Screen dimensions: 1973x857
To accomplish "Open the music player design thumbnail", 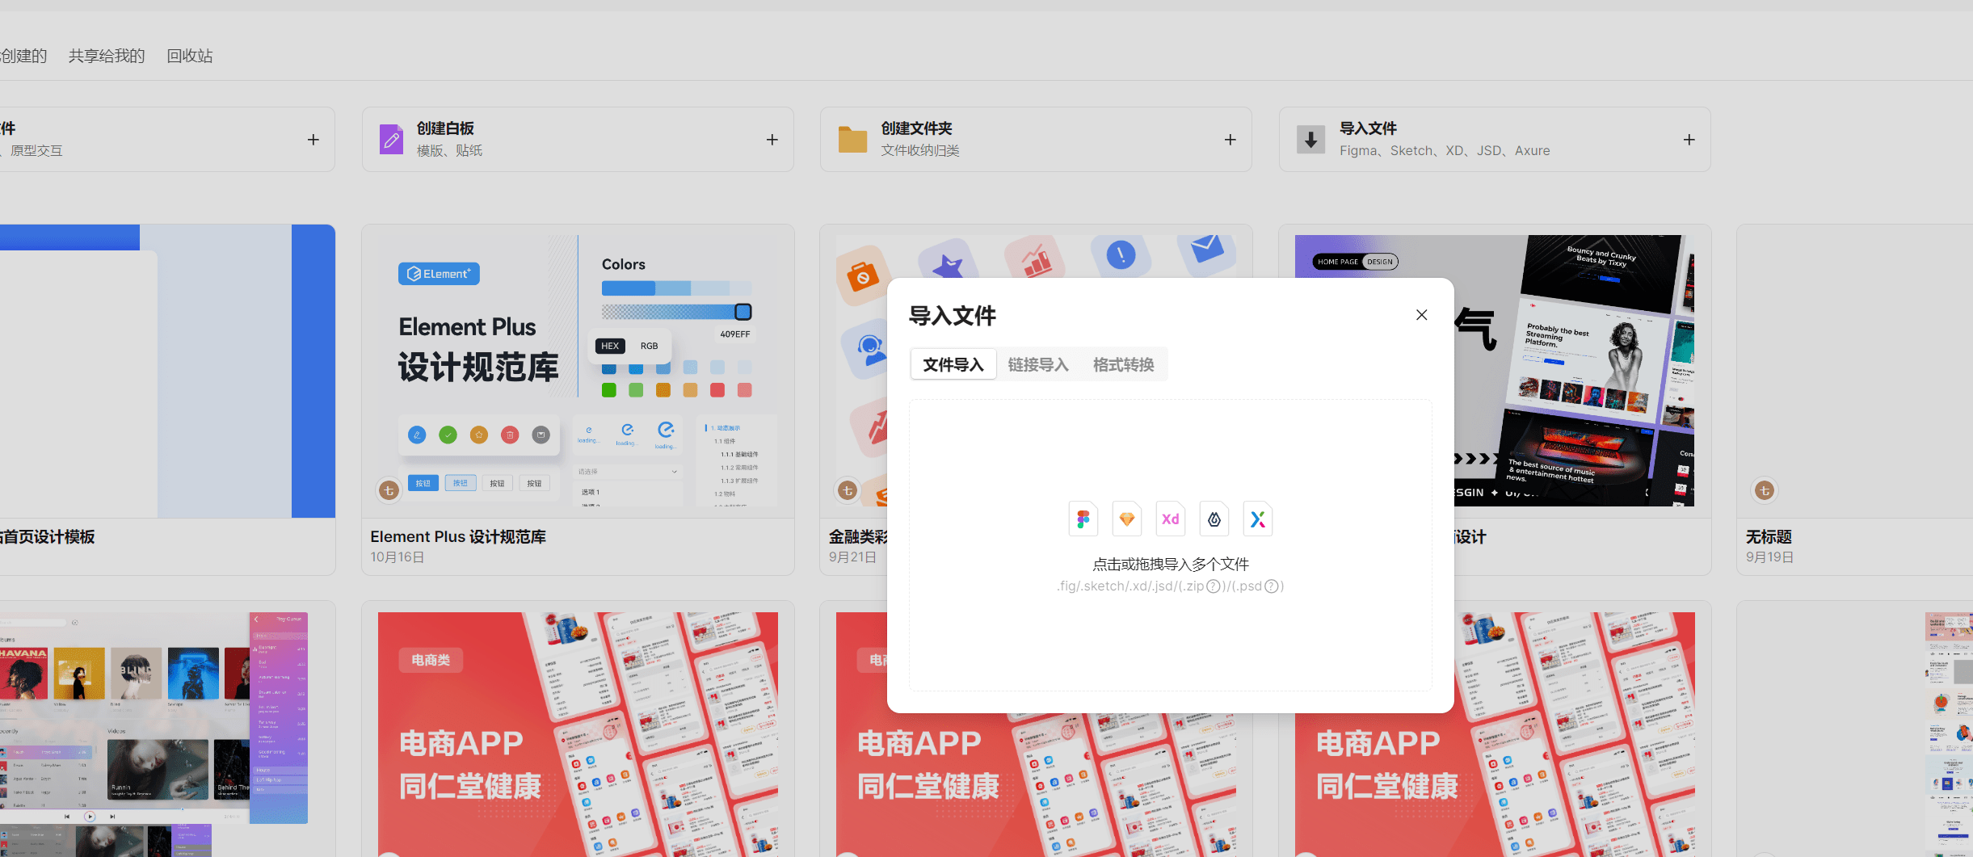I will coord(154,733).
